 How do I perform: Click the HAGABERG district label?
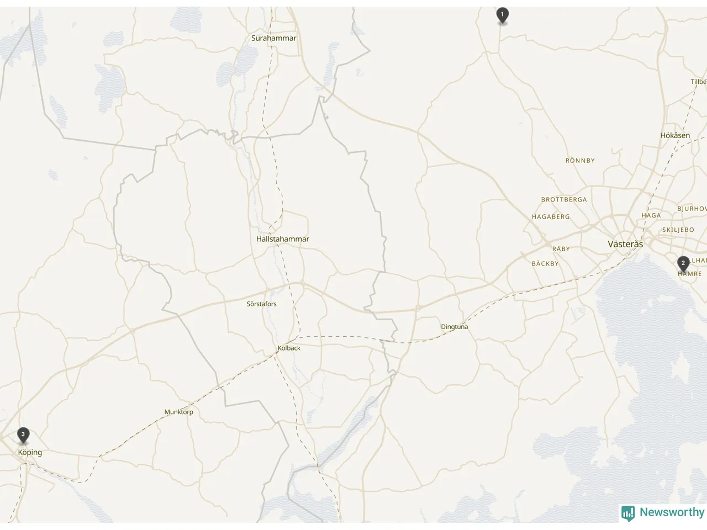pyautogui.click(x=551, y=217)
